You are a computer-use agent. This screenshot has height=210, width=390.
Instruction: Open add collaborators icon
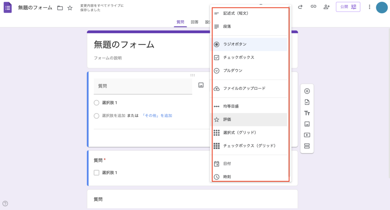click(326, 7)
